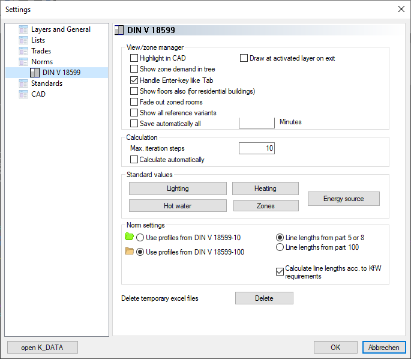The height and width of the screenshot is (359, 411).
Task: Choose Line lengths from part 100
Action: [x=280, y=247]
